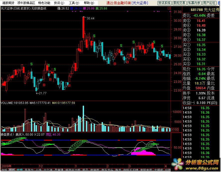Click the 22.00 price axis label
The width and height of the screenshot is (221, 172).
tap(177, 90)
